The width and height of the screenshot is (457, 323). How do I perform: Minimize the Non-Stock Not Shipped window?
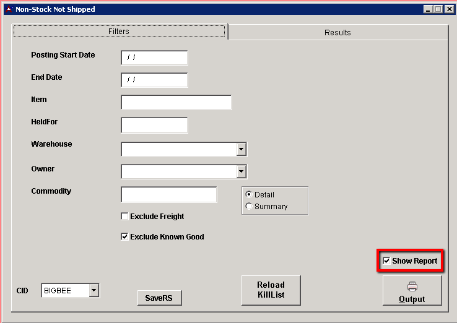428,9
